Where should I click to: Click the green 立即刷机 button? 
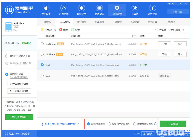(x=173, y=124)
